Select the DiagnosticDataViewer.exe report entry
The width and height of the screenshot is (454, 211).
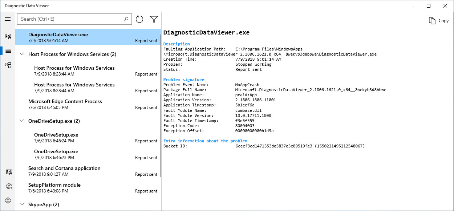point(88,37)
